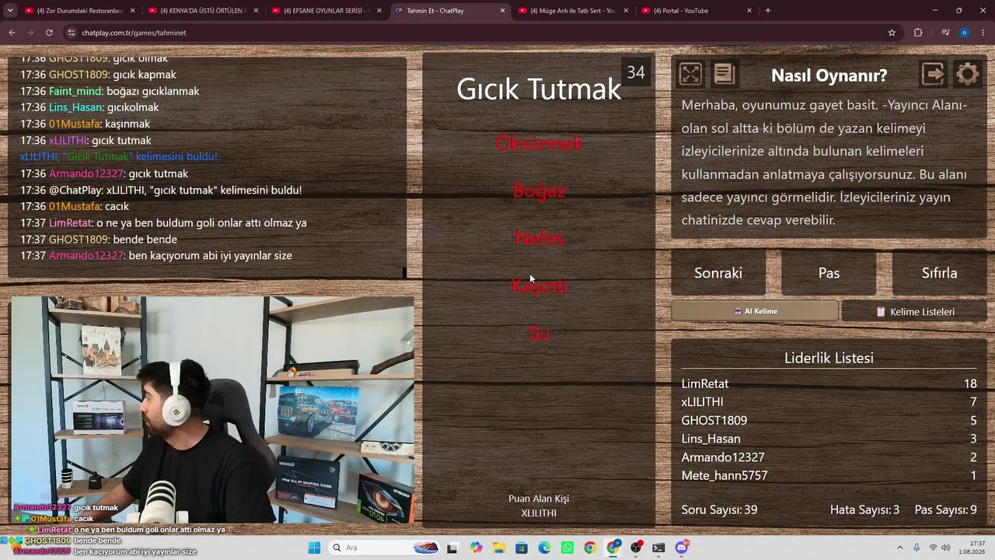Click the Ara taskbar search box
995x560 pixels.
tap(385, 548)
